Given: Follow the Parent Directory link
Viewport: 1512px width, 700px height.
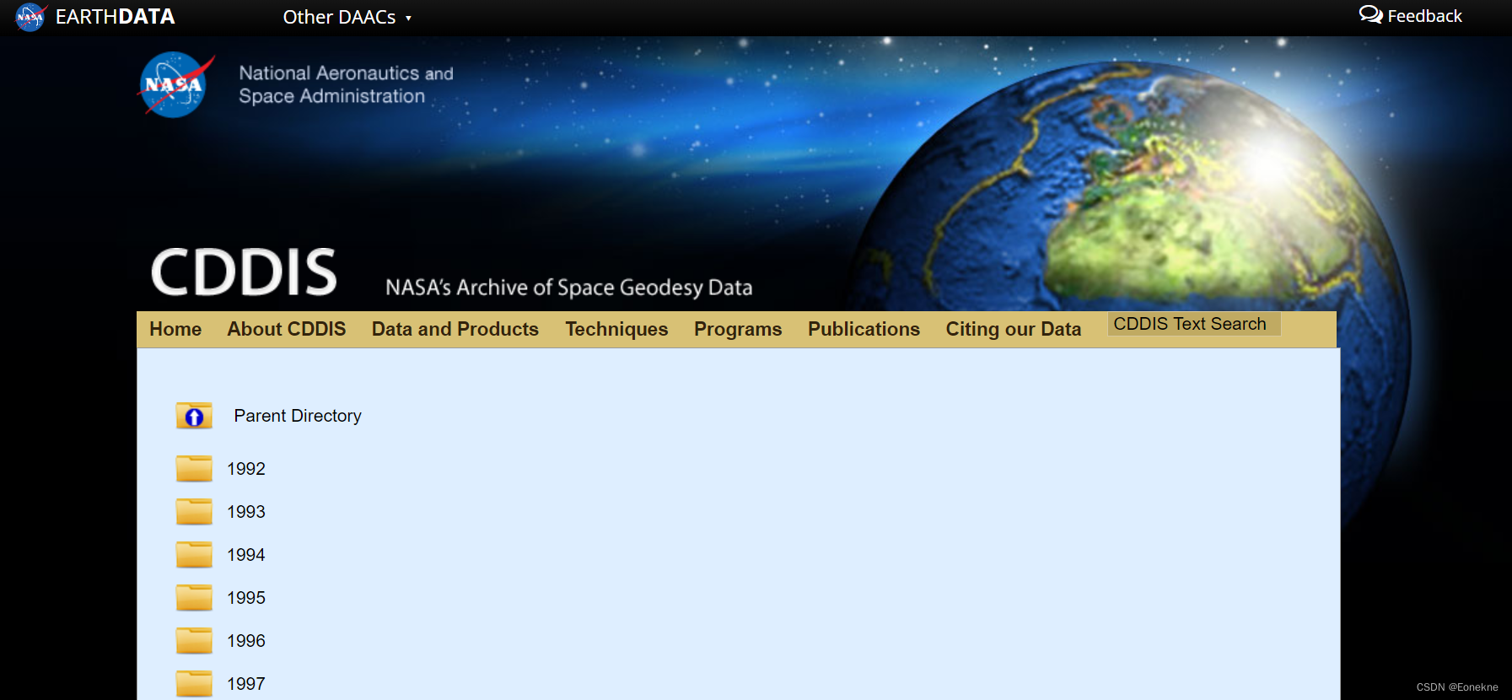Looking at the screenshot, I should click(x=298, y=416).
